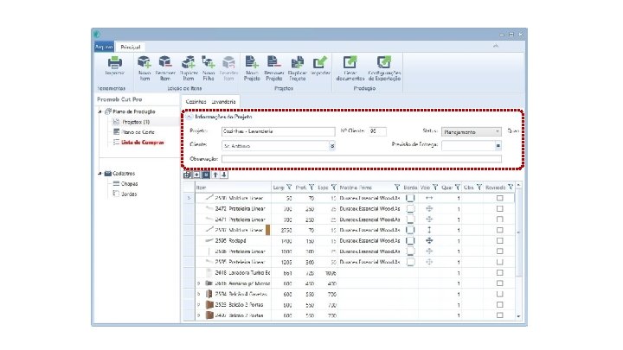Collapse the Cadastros tree node

click(100, 174)
